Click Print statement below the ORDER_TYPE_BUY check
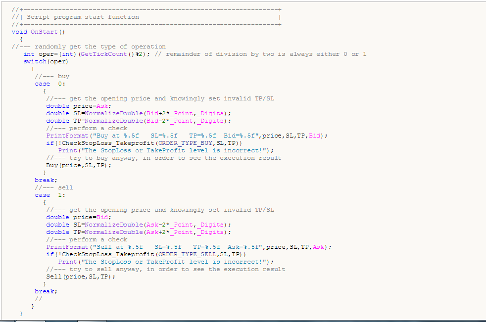Screen dimensions: 486x322 pos(166,151)
